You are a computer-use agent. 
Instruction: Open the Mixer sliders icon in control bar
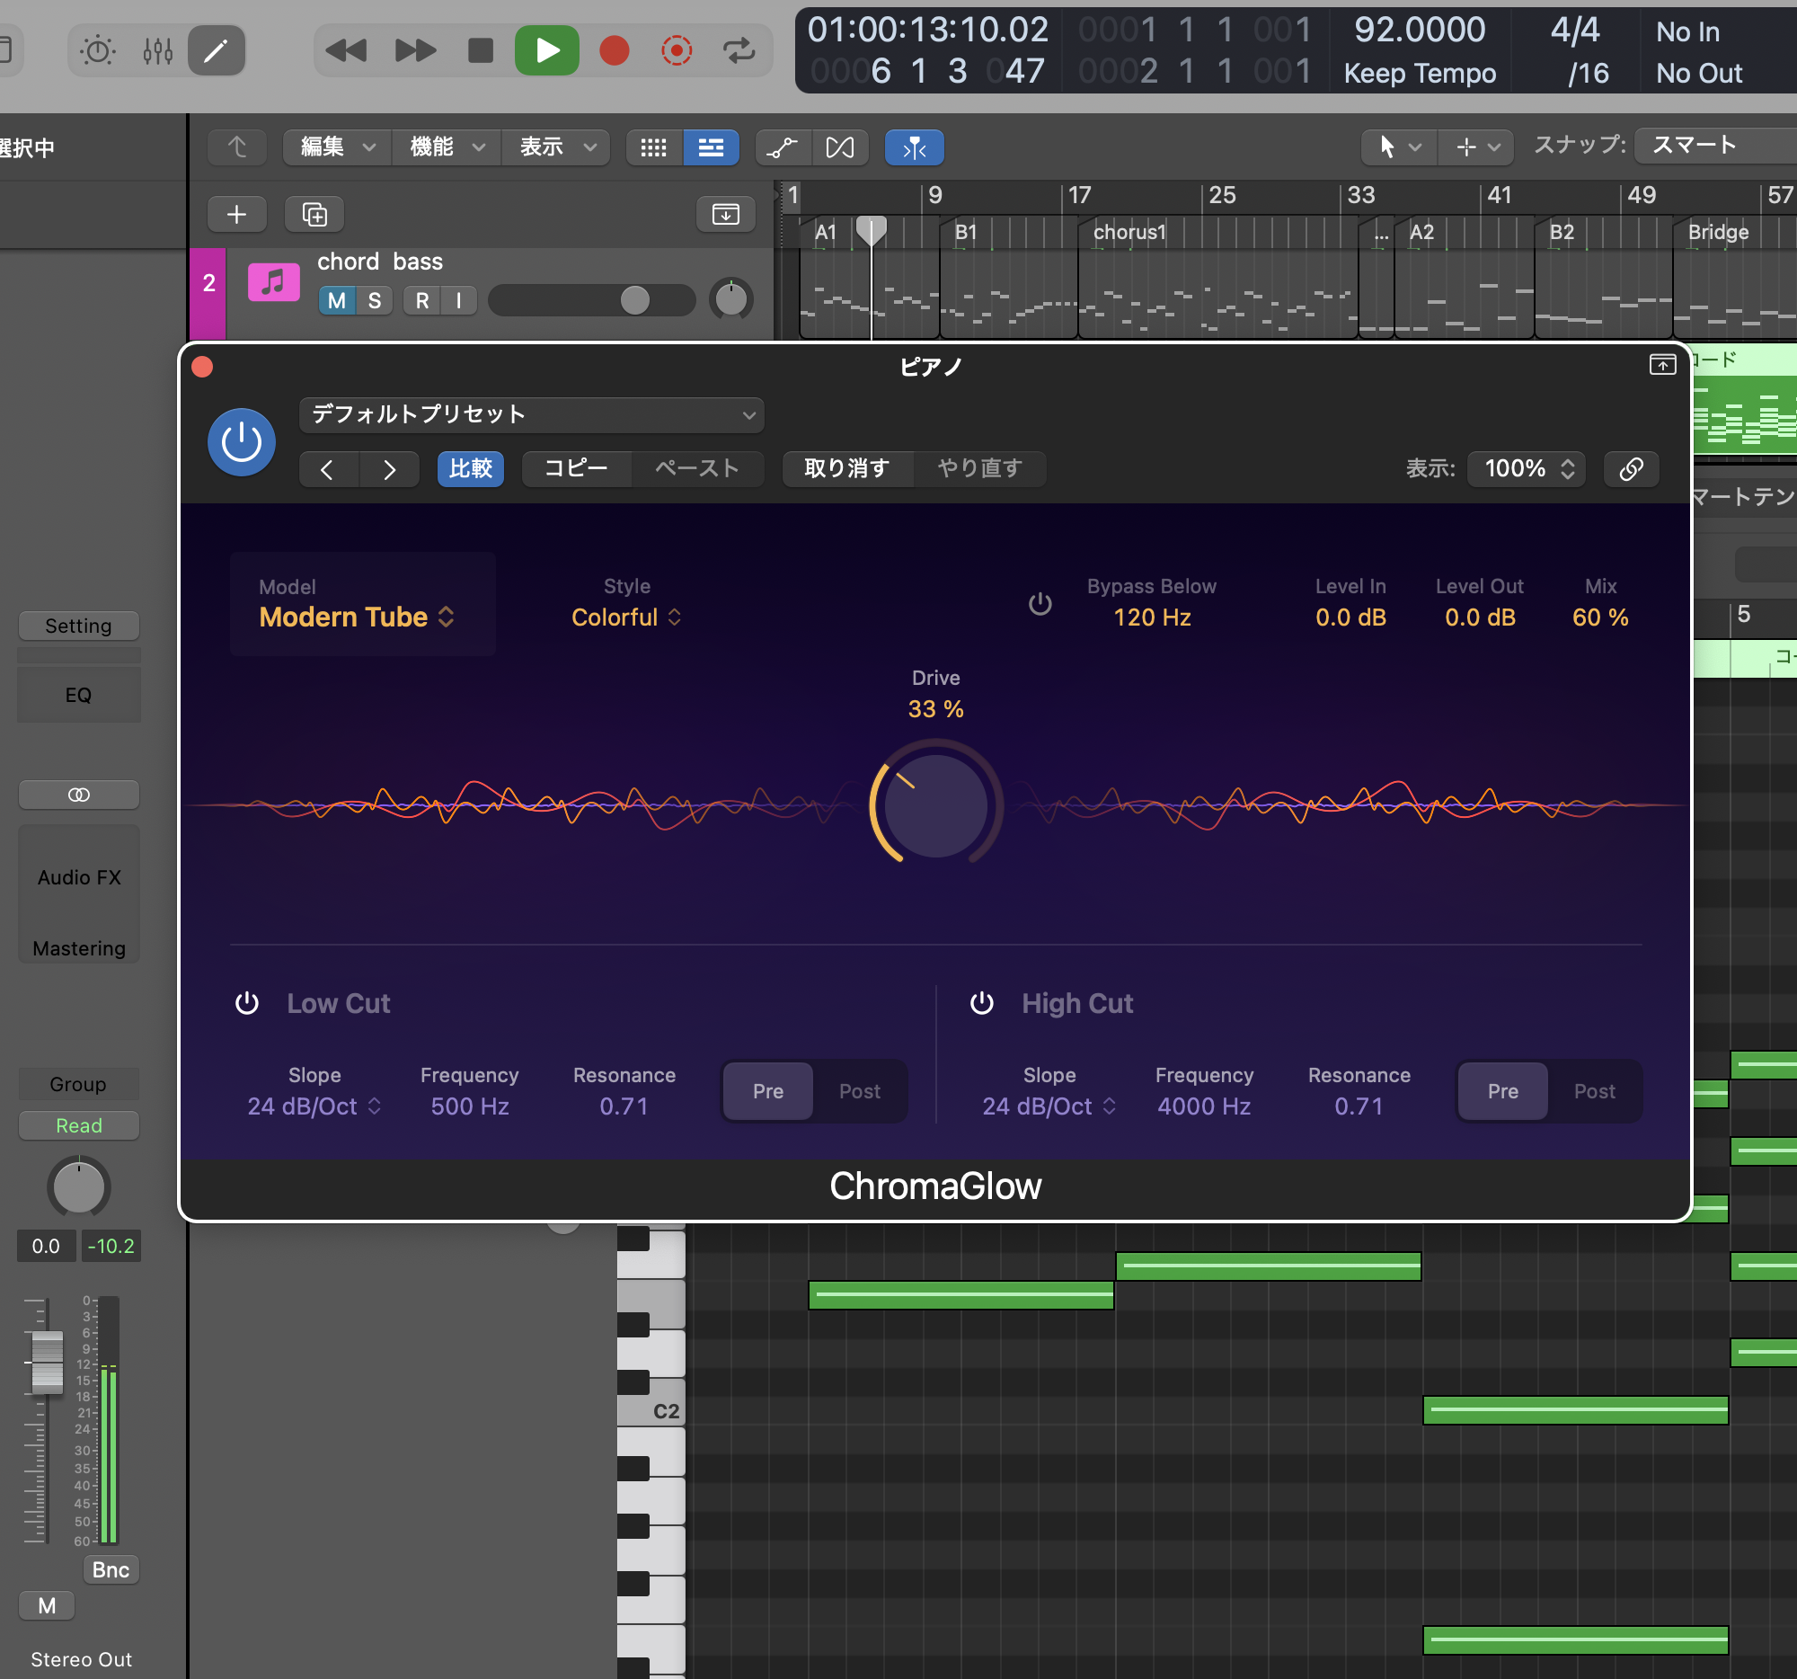tap(157, 50)
